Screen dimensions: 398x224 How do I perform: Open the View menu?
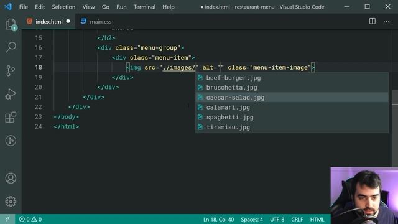88,7
